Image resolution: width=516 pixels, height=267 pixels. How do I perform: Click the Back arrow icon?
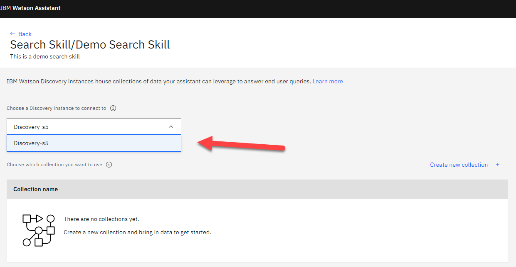coord(12,34)
